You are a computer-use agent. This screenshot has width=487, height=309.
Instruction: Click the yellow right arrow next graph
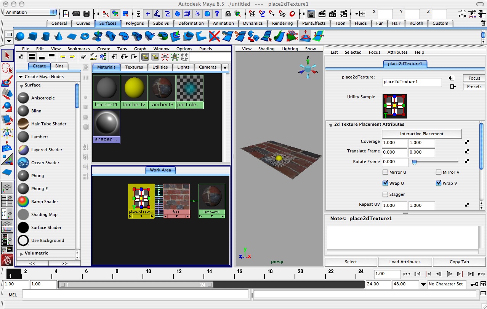tap(72, 57)
